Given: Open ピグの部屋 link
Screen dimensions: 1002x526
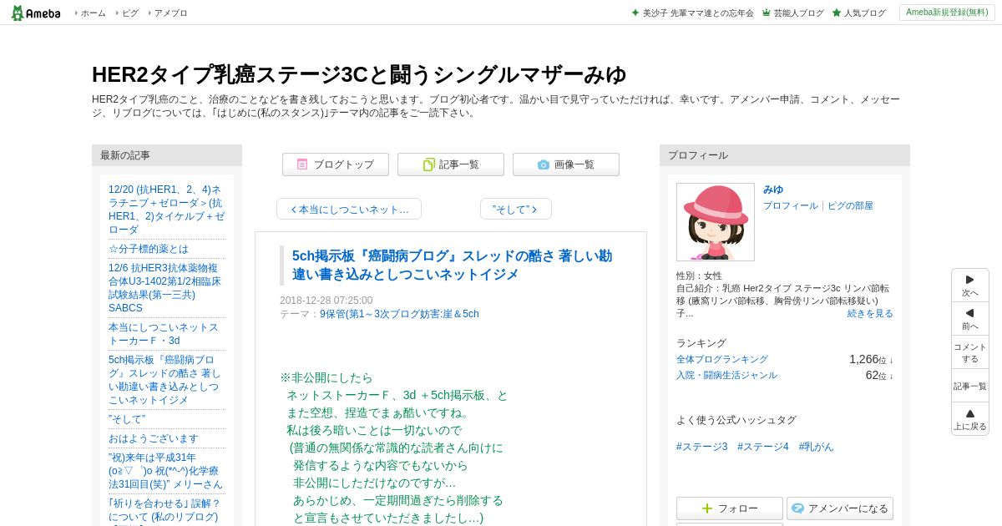Looking at the screenshot, I should (x=850, y=205).
